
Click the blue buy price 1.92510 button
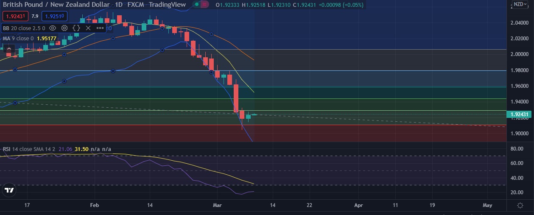(x=53, y=16)
